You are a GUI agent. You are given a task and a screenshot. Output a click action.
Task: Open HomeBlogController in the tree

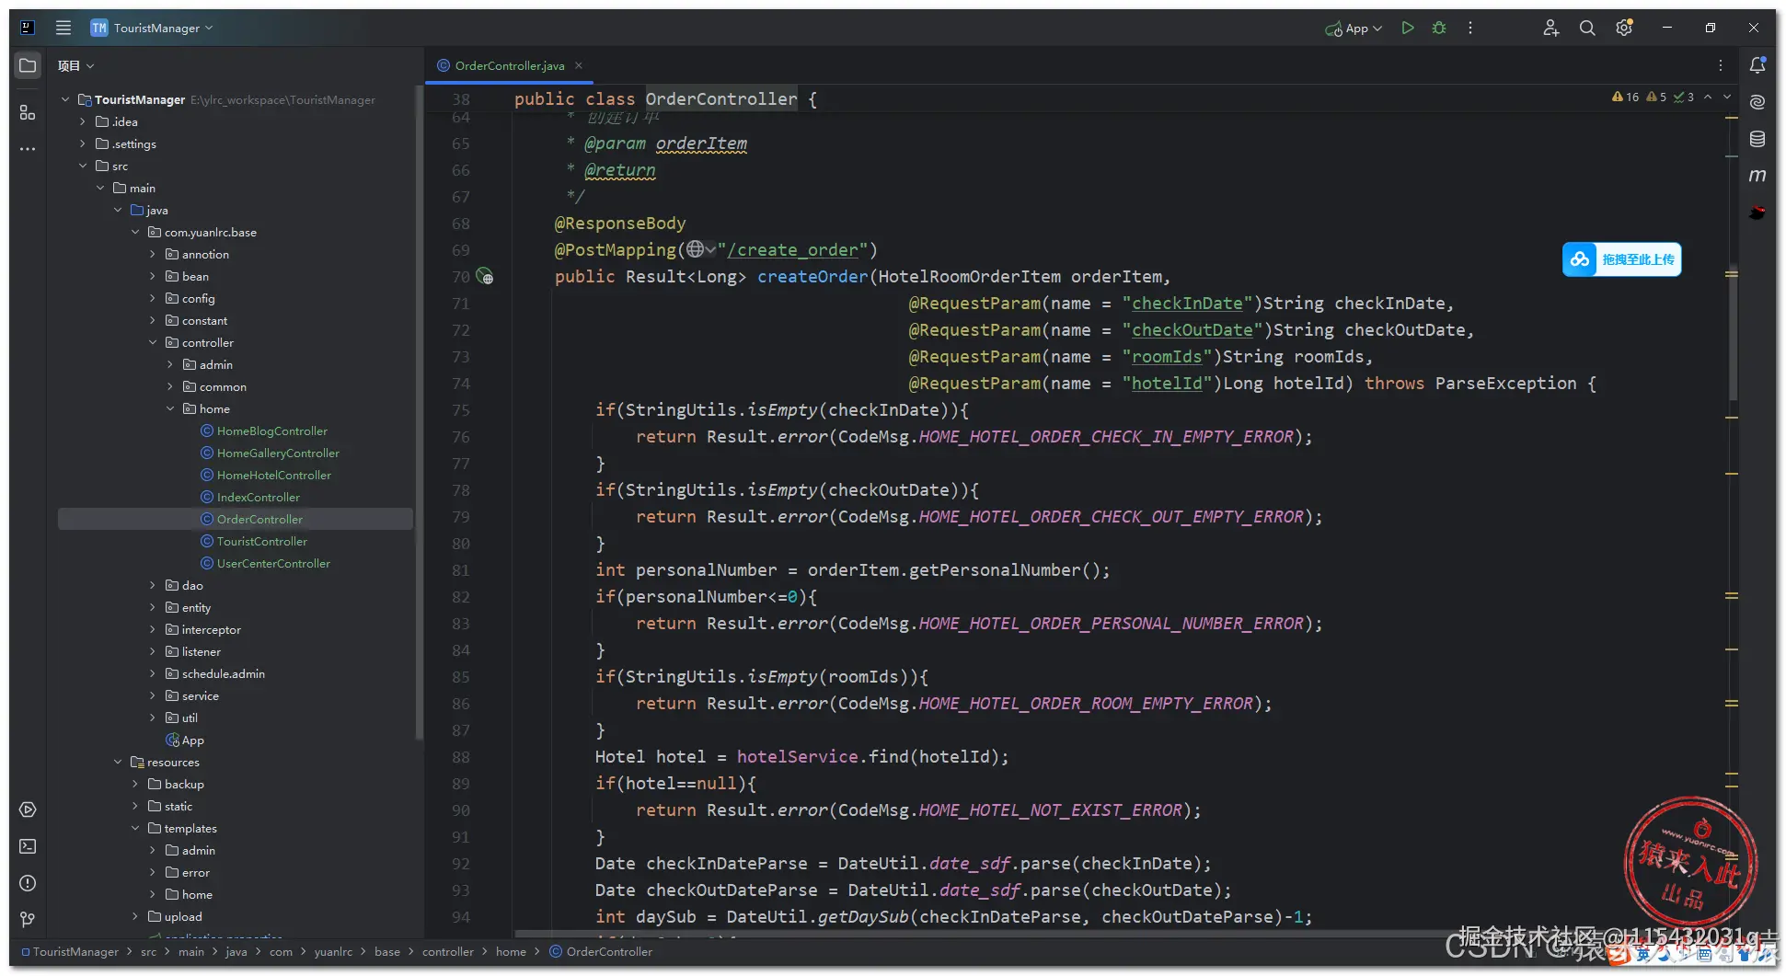(x=271, y=431)
